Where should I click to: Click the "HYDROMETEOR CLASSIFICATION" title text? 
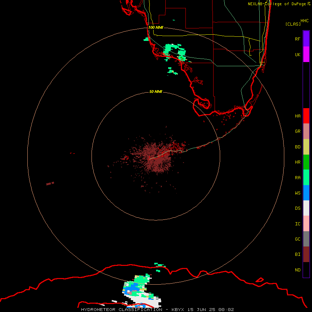coord(122,310)
